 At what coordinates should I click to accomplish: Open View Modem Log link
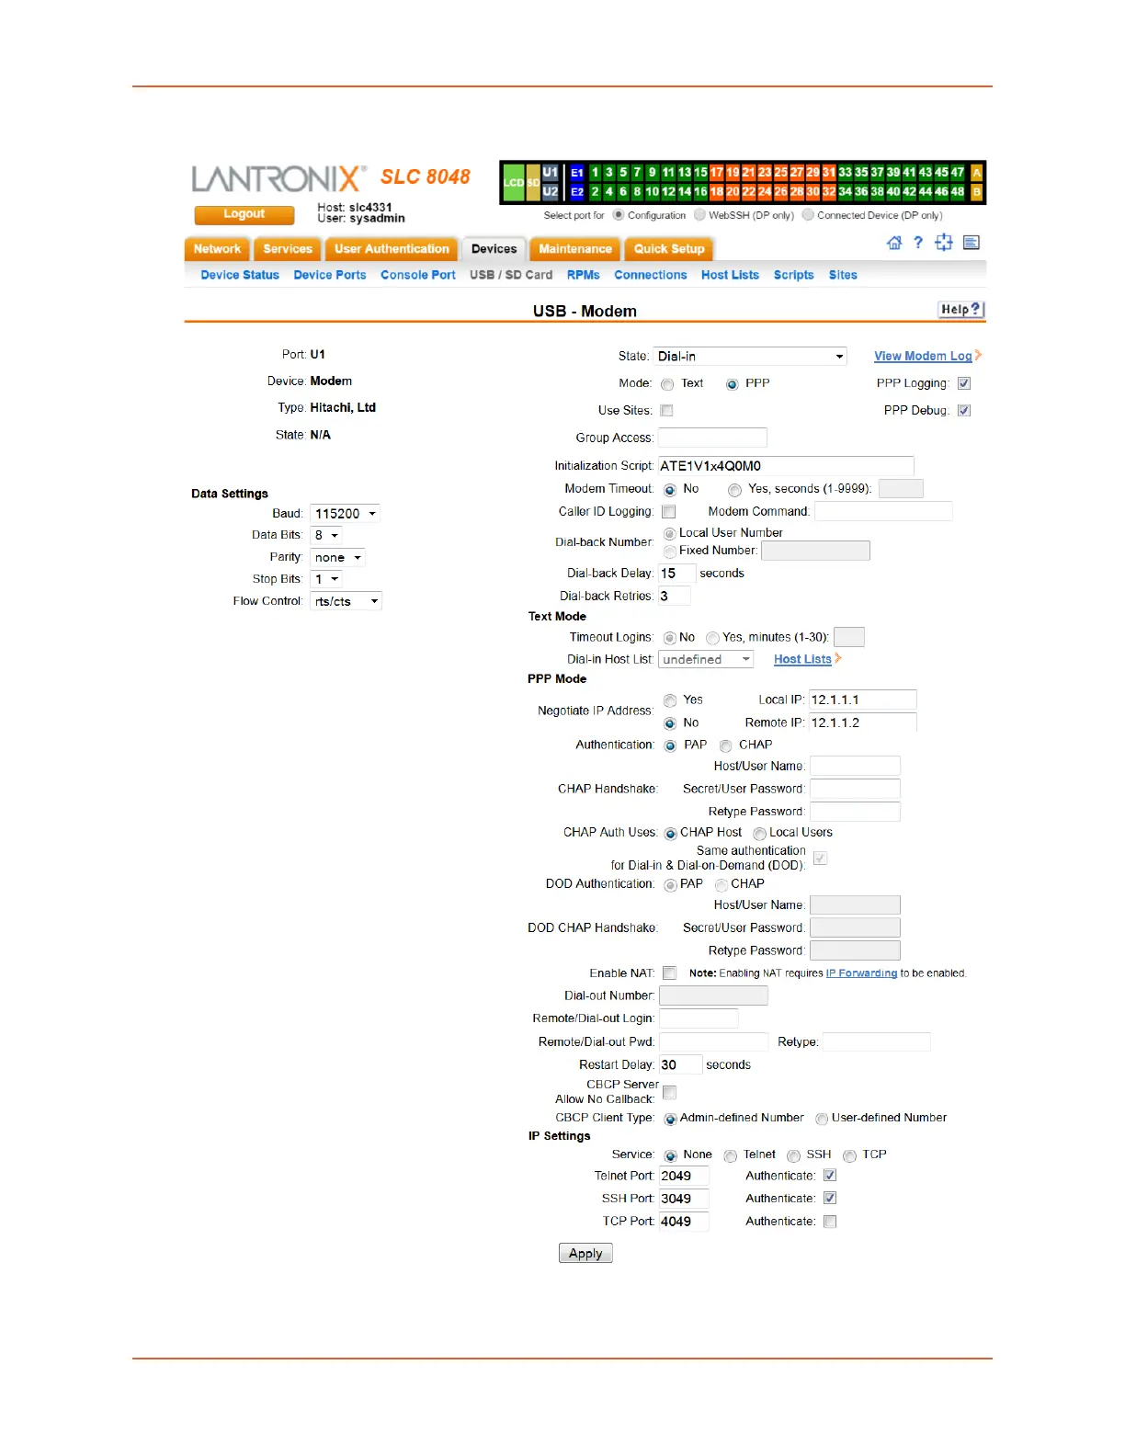(923, 356)
